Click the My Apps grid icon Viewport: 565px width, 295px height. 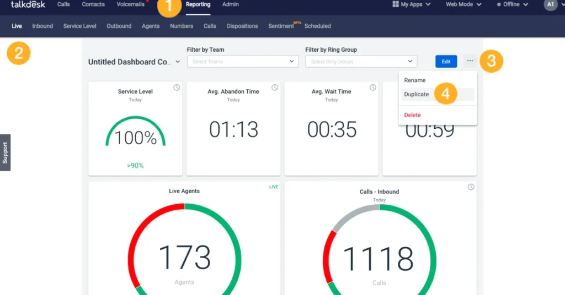pos(395,4)
